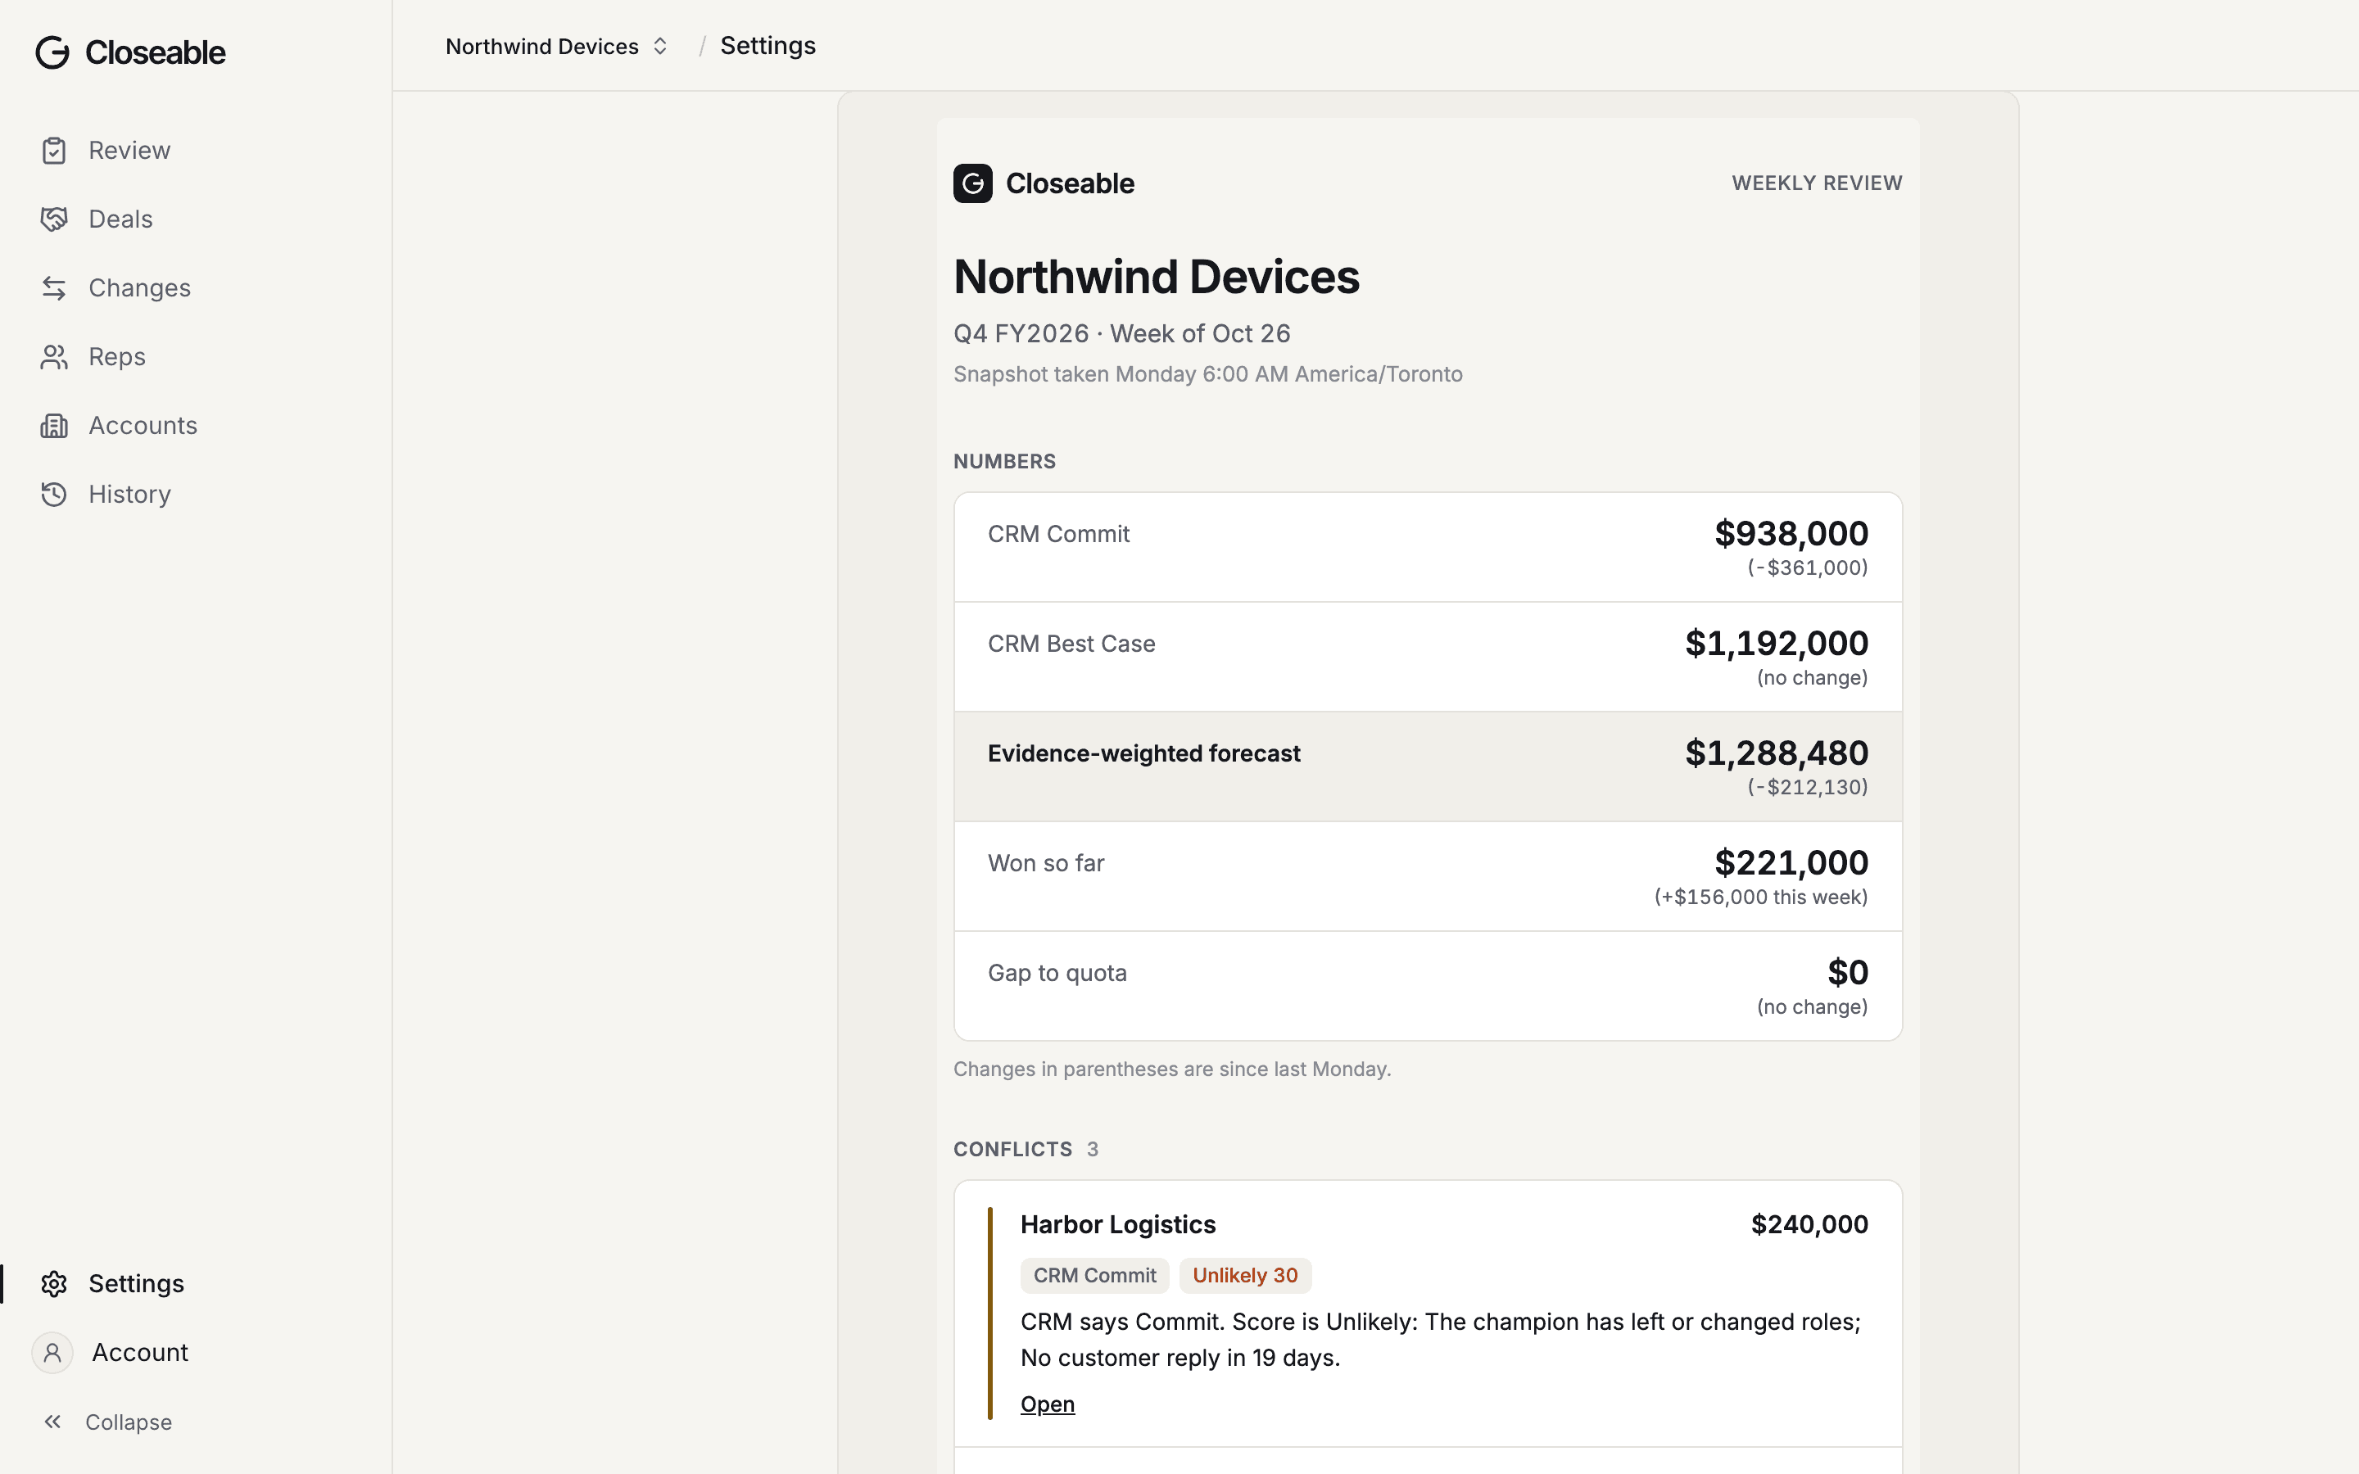Select the Reps menu label

pyautogui.click(x=117, y=357)
